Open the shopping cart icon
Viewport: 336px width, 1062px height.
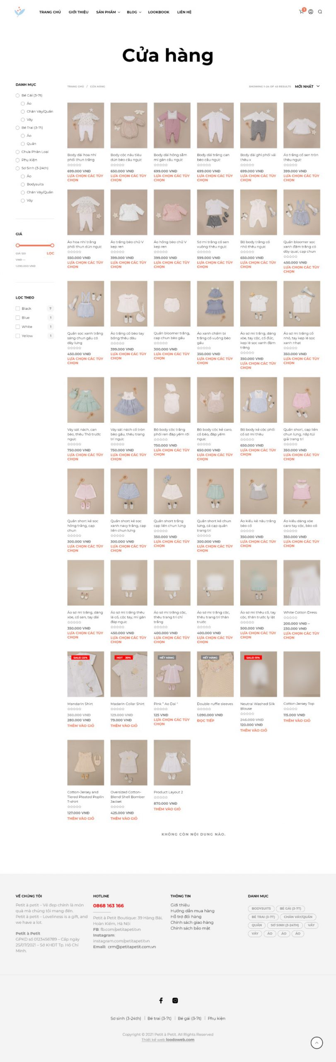302,12
